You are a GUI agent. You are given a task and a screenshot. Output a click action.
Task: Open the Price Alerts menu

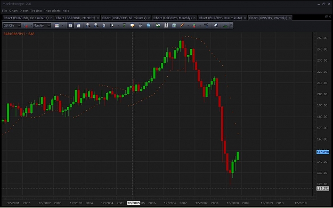(52, 11)
